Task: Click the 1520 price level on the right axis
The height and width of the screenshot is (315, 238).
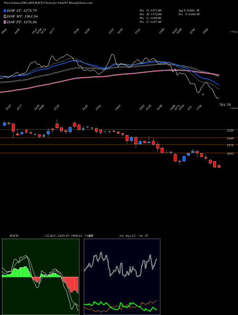Action: tap(230, 131)
